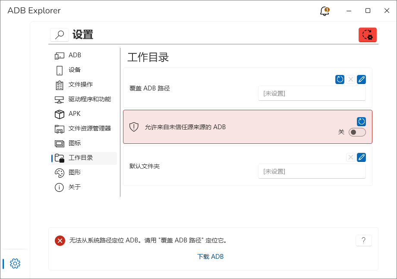Image resolution: width=397 pixels, height=279 pixels.
Task: Edit the 覆盖 ADB 路径 with pencil icon
Action: tap(362, 79)
